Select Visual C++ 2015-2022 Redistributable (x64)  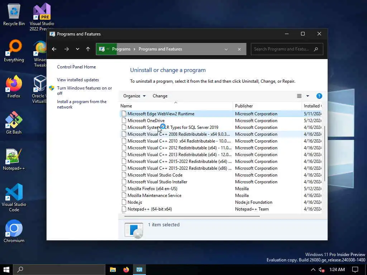pos(221,161)
